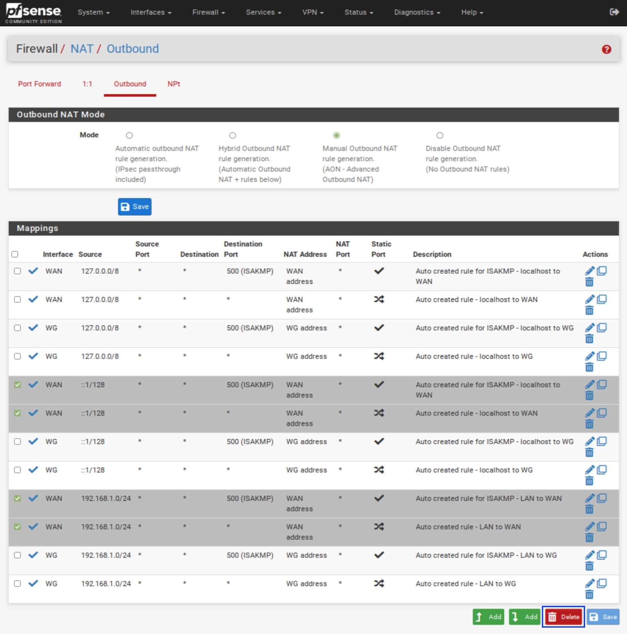This screenshot has height=634, width=627.
Task: Copy the ISAKMP LAN to WAN rule
Action: coord(602,498)
